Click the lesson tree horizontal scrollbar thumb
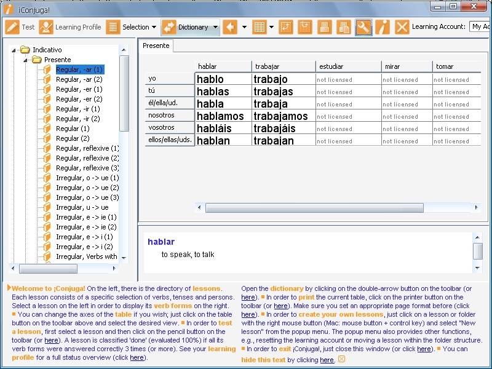 coord(48,269)
